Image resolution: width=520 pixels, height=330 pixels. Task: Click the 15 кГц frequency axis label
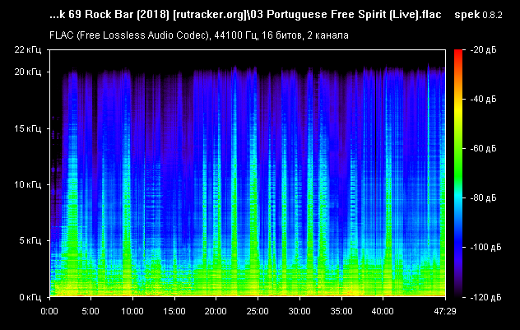pyautogui.click(x=27, y=129)
